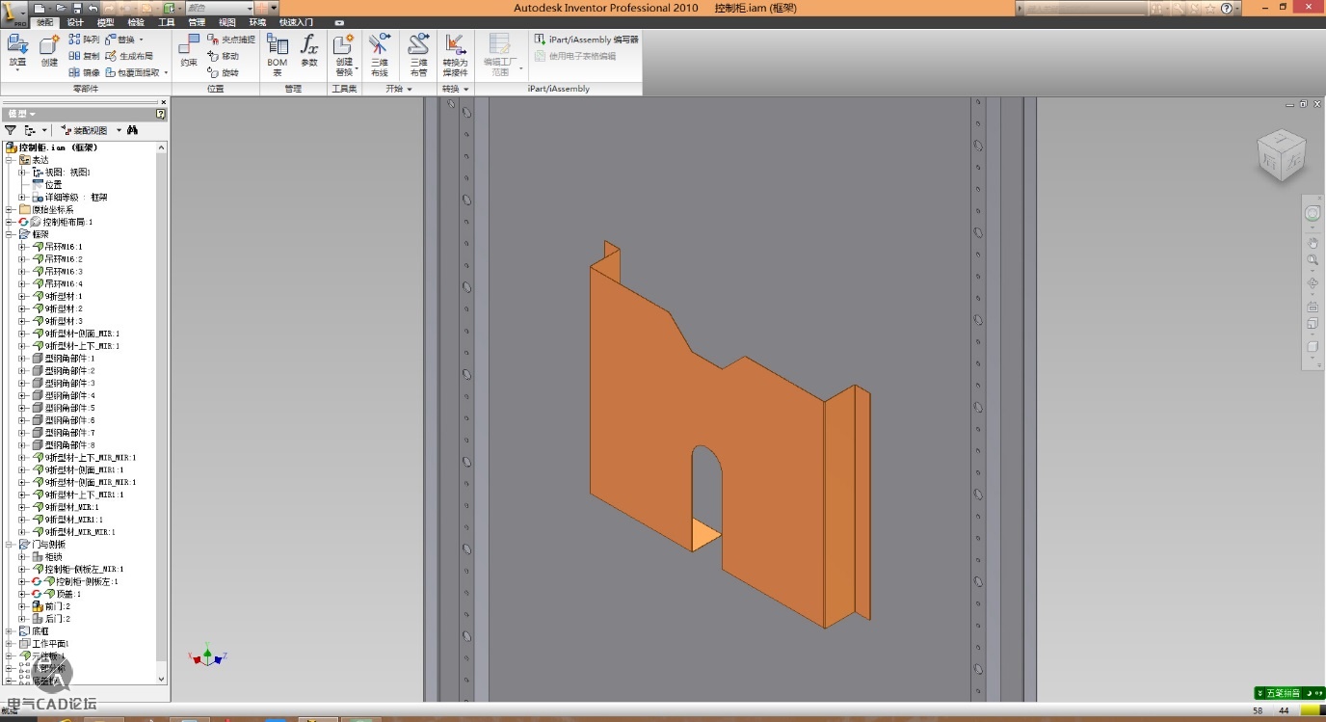Click the 约束 constraint tool

click(189, 50)
